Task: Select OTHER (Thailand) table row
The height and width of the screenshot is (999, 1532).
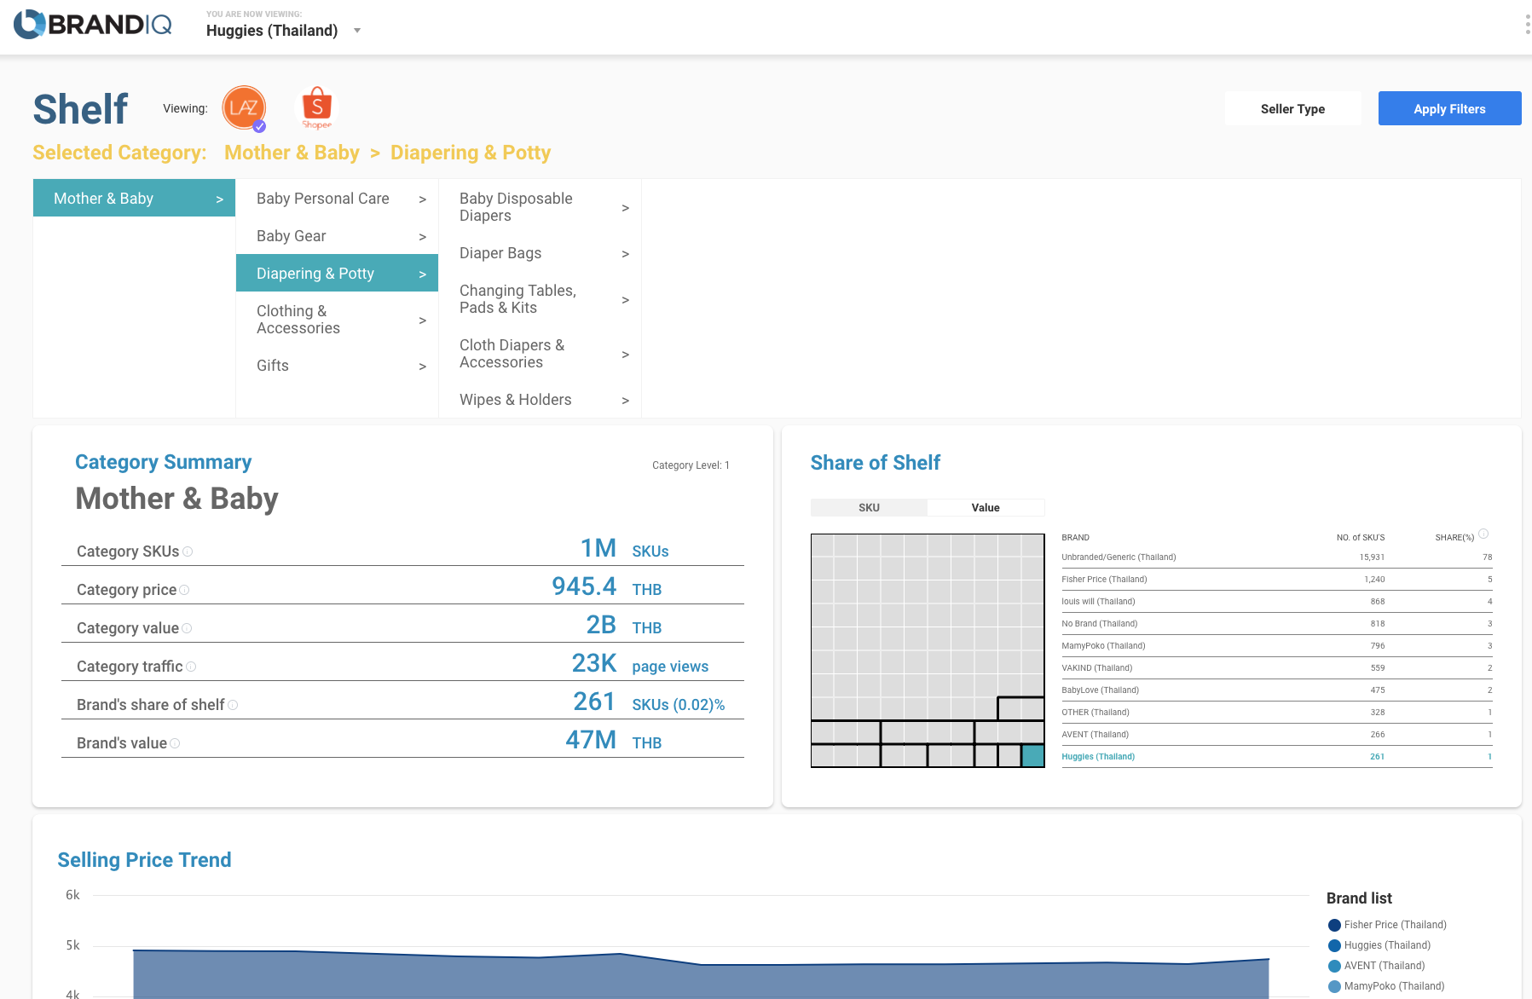Action: 1276,712
